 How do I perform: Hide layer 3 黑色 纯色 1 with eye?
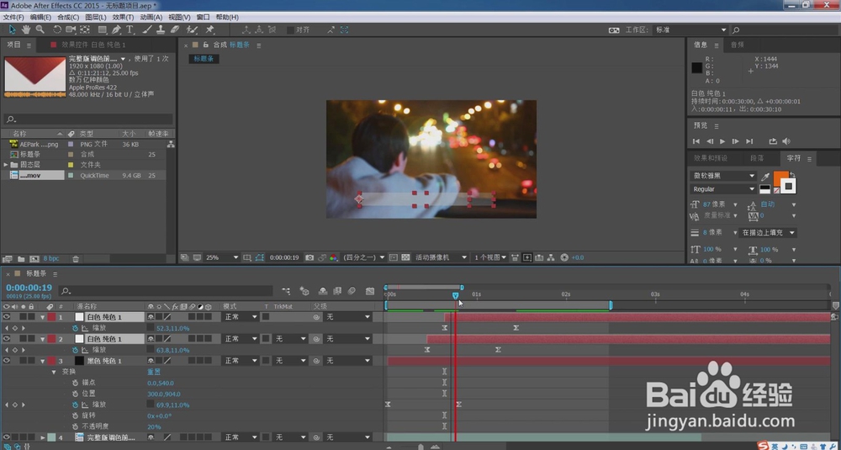(7, 361)
